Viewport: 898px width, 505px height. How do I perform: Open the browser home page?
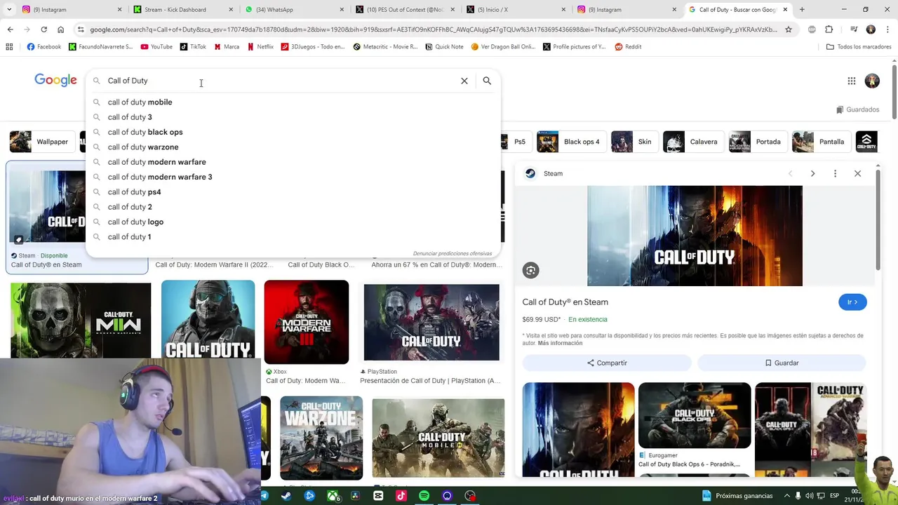click(60, 29)
